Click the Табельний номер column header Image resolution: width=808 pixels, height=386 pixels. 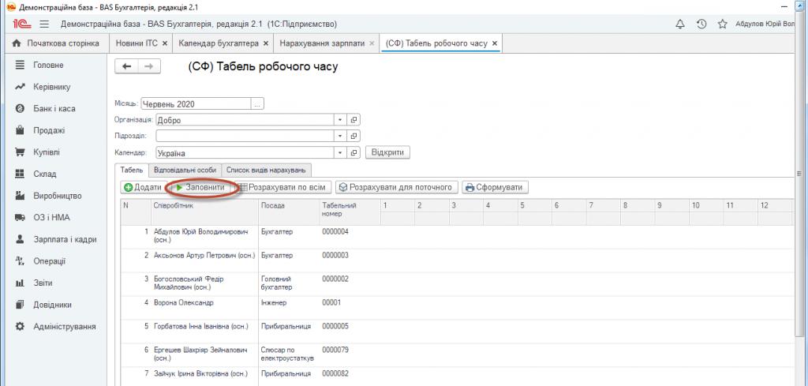pyautogui.click(x=350, y=212)
